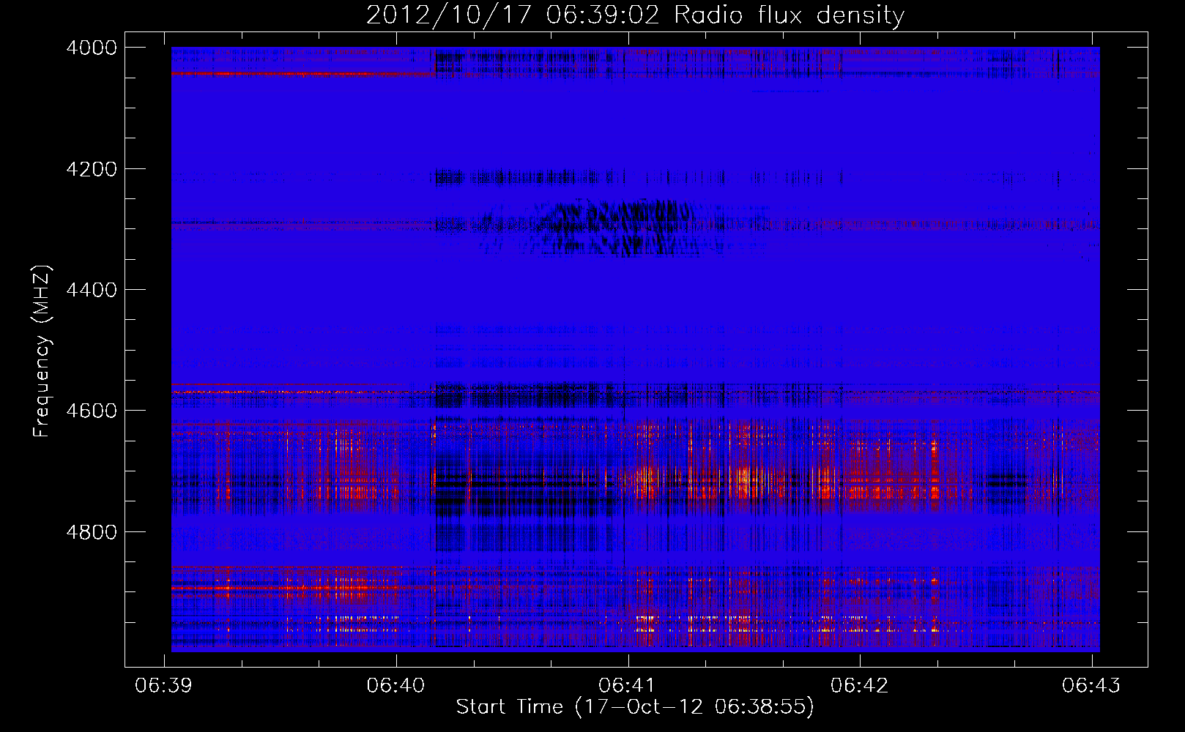Click the 06:43 time tick label
1185x732 pixels.
coord(1091,685)
